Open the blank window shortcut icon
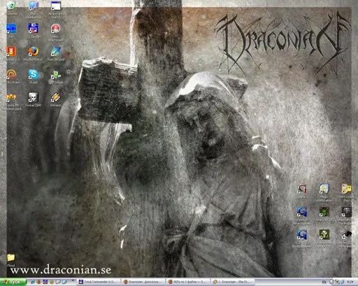This screenshot has height=286, width=358. pos(56,6)
